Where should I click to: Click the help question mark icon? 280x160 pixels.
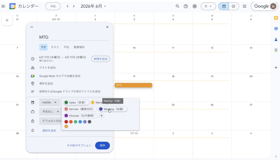(x=186, y=6)
